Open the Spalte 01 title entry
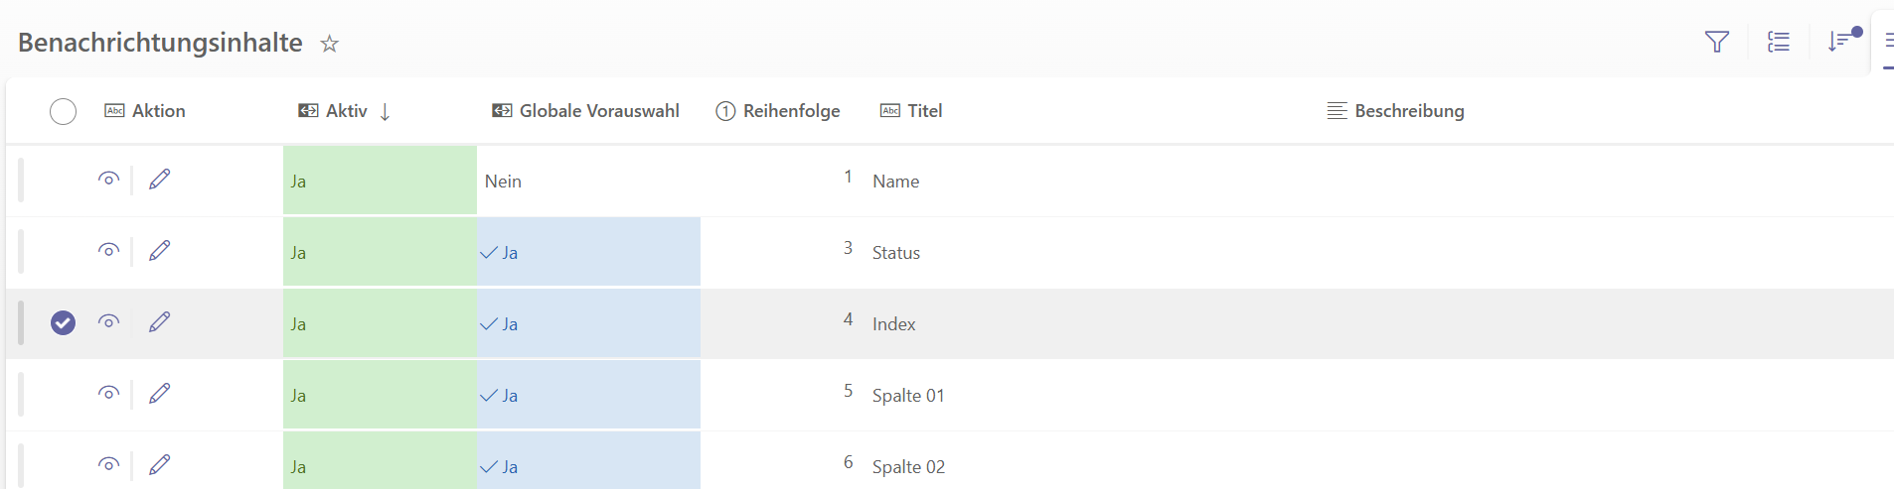The image size is (1894, 489). click(x=908, y=396)
